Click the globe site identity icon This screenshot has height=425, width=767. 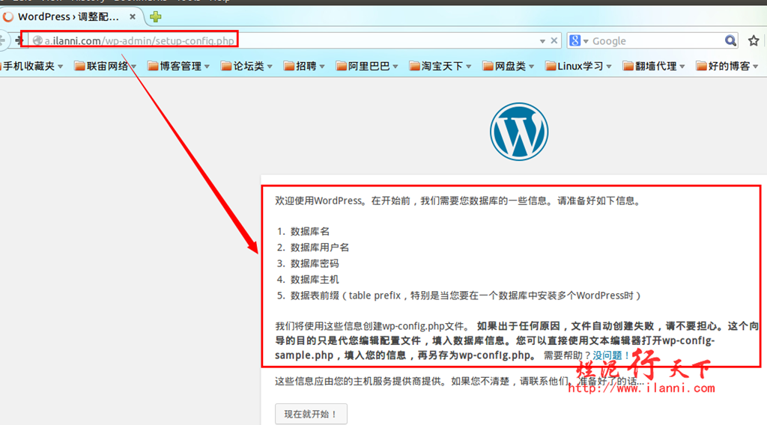pos(37,40)
